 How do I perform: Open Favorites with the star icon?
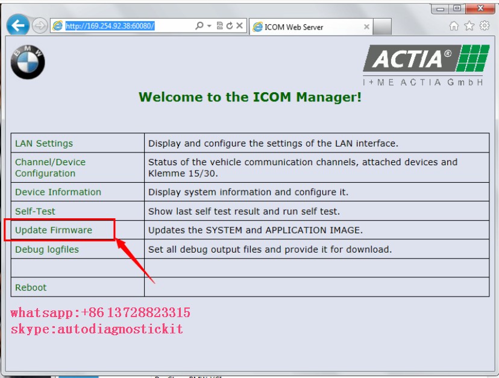coord(469,26)
